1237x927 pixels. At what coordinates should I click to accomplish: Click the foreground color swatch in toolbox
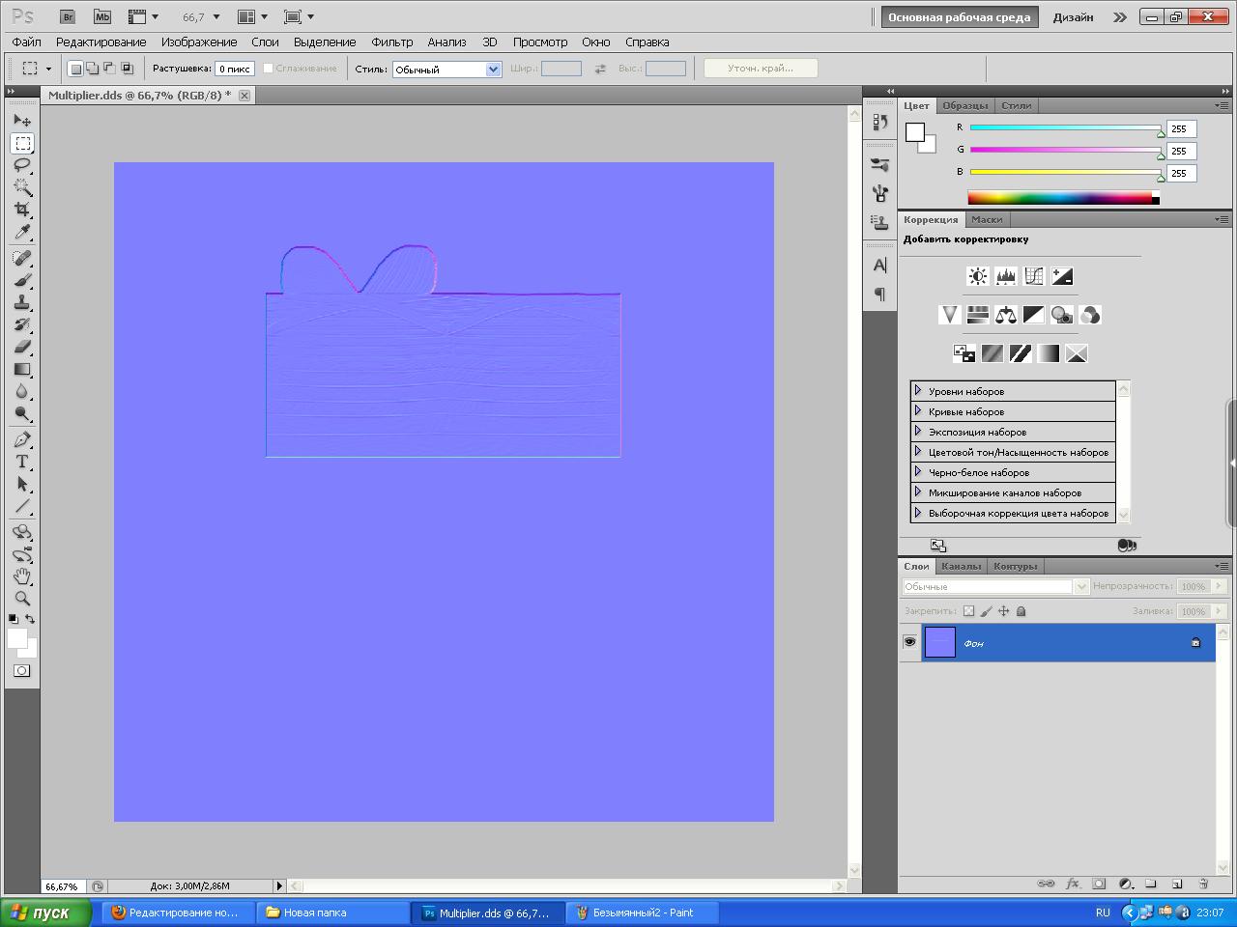pyautogui.click(x=16, y=638)
